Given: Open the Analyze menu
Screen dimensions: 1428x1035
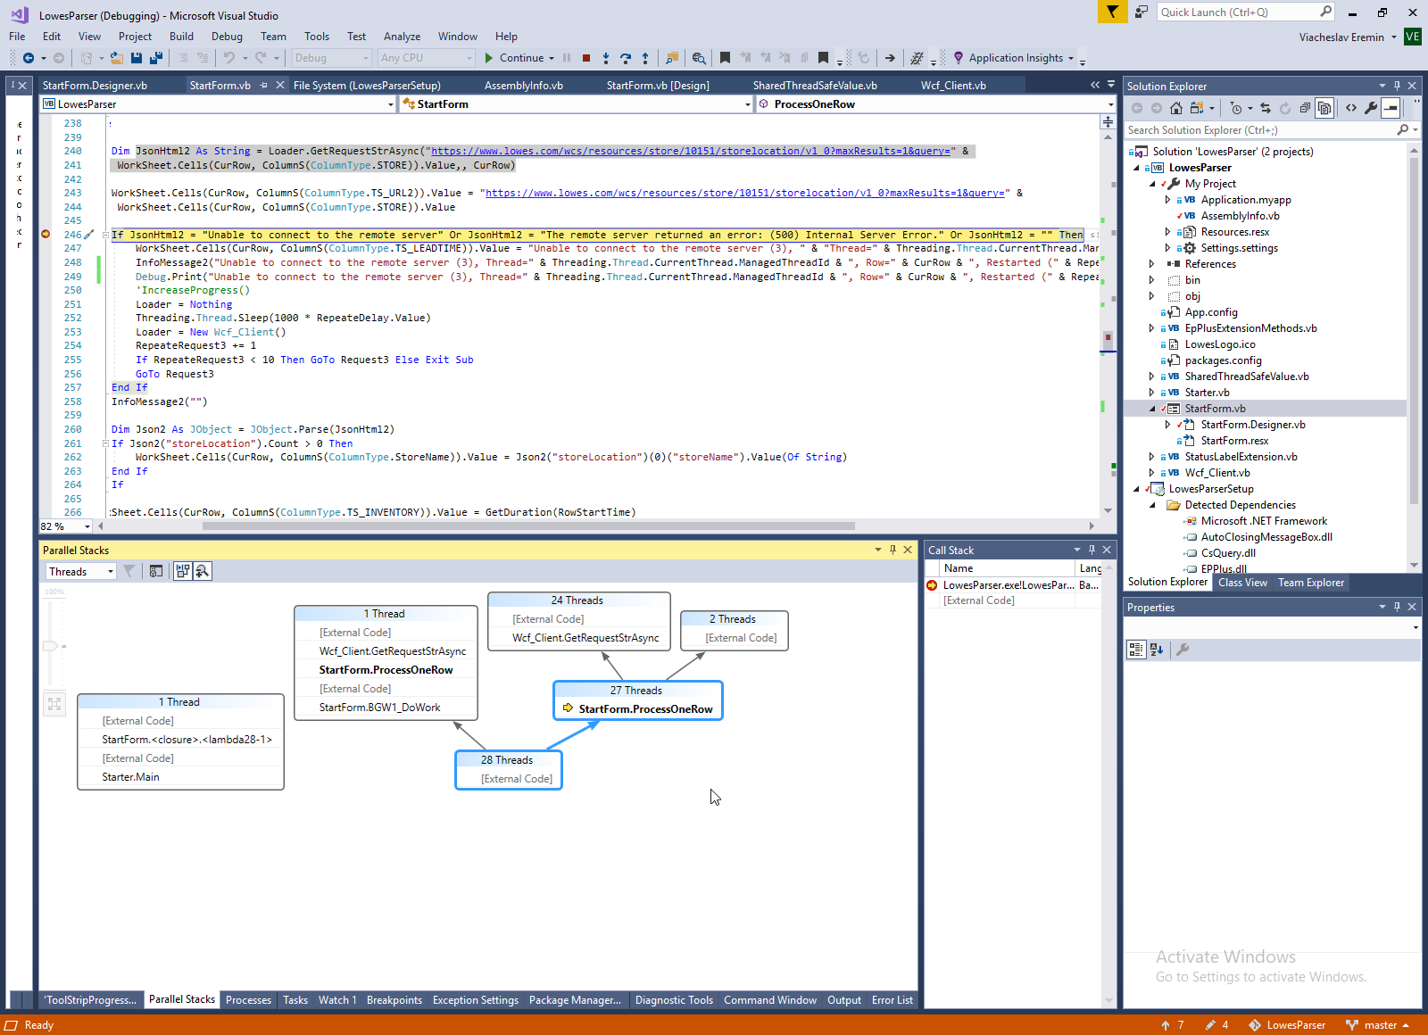Looking at the screenshot, I should 402,37.
